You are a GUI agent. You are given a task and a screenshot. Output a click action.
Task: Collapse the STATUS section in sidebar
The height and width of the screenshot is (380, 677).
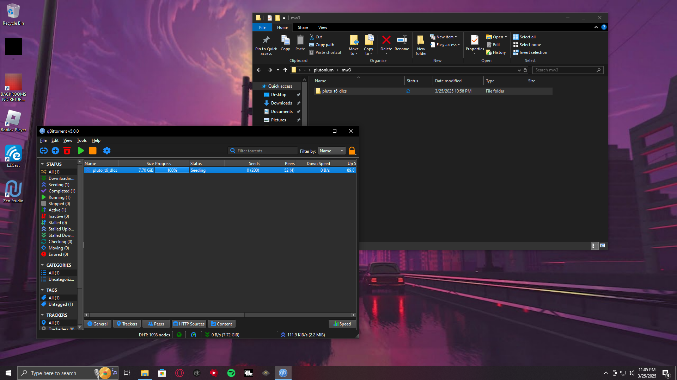42,164
